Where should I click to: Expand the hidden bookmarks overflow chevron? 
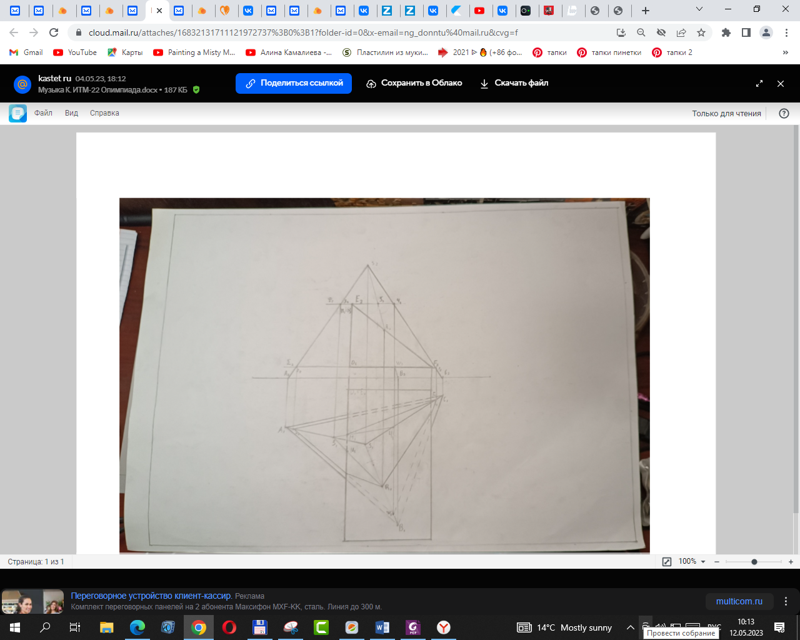coord(786,52)
